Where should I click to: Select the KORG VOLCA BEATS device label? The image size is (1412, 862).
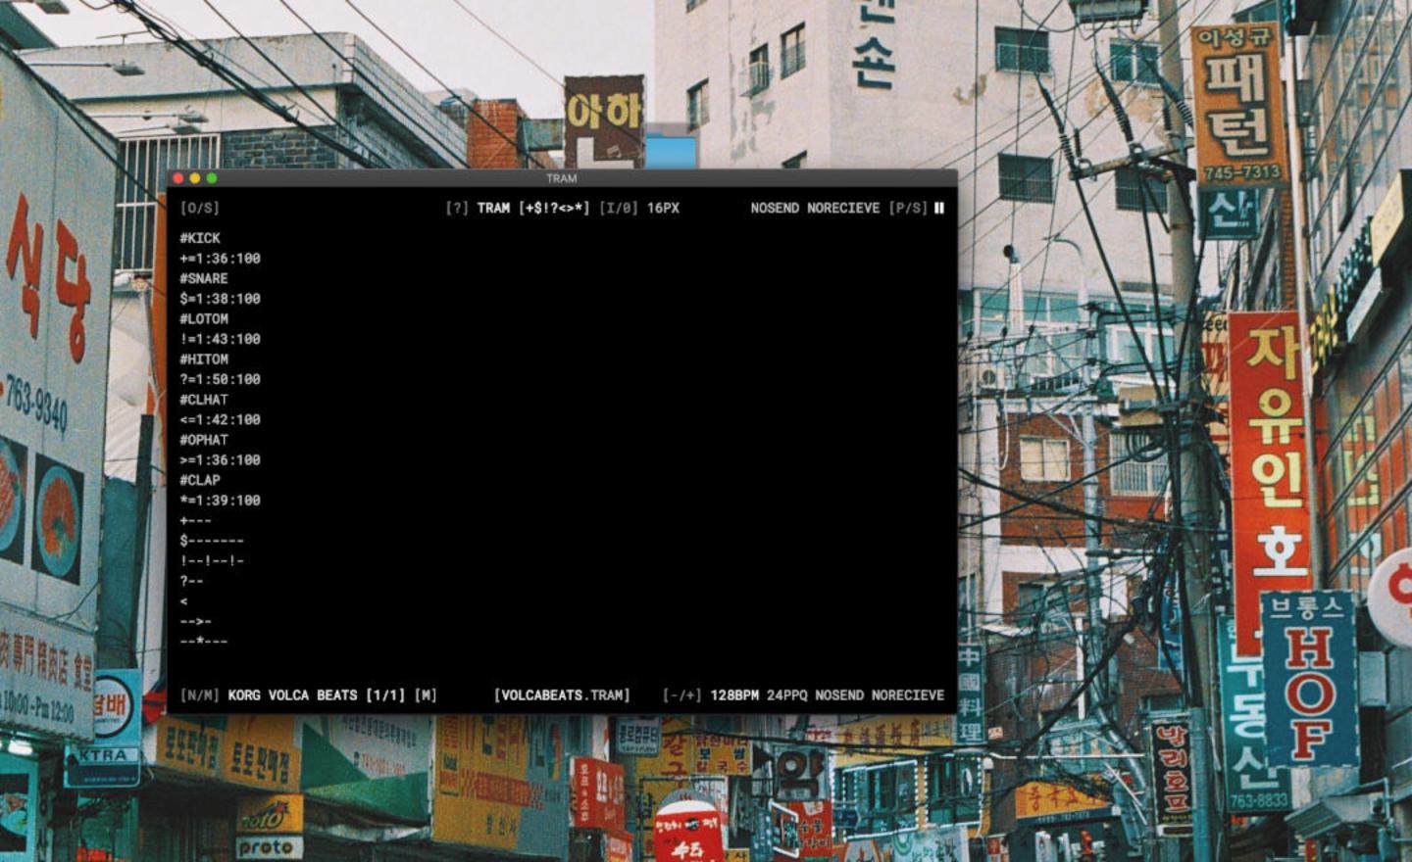292,695
